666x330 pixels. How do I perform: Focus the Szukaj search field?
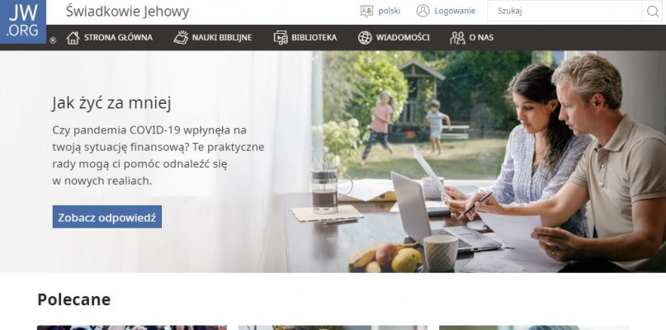[565, 11]
